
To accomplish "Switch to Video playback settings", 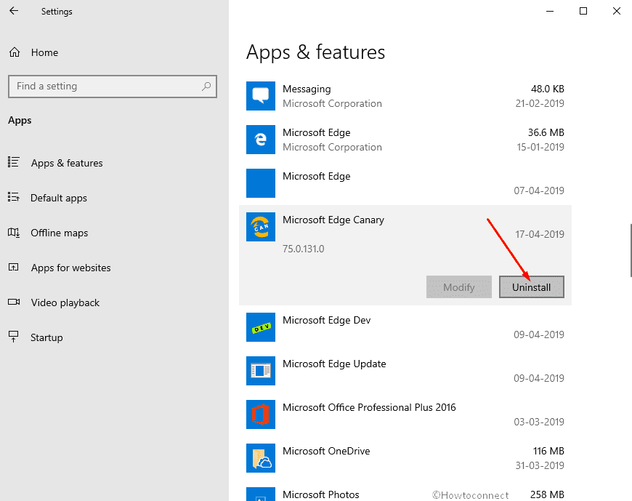I will [65, 303].
